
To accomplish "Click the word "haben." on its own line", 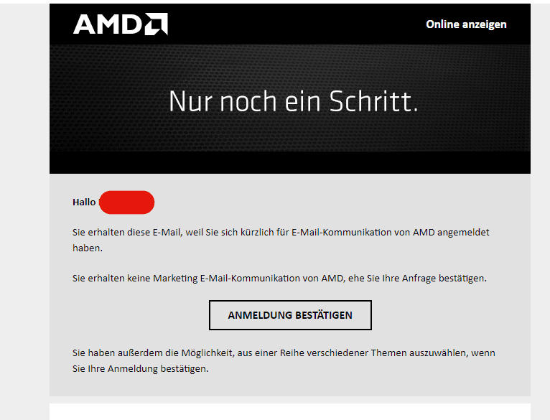I will [x=88, y=248].
